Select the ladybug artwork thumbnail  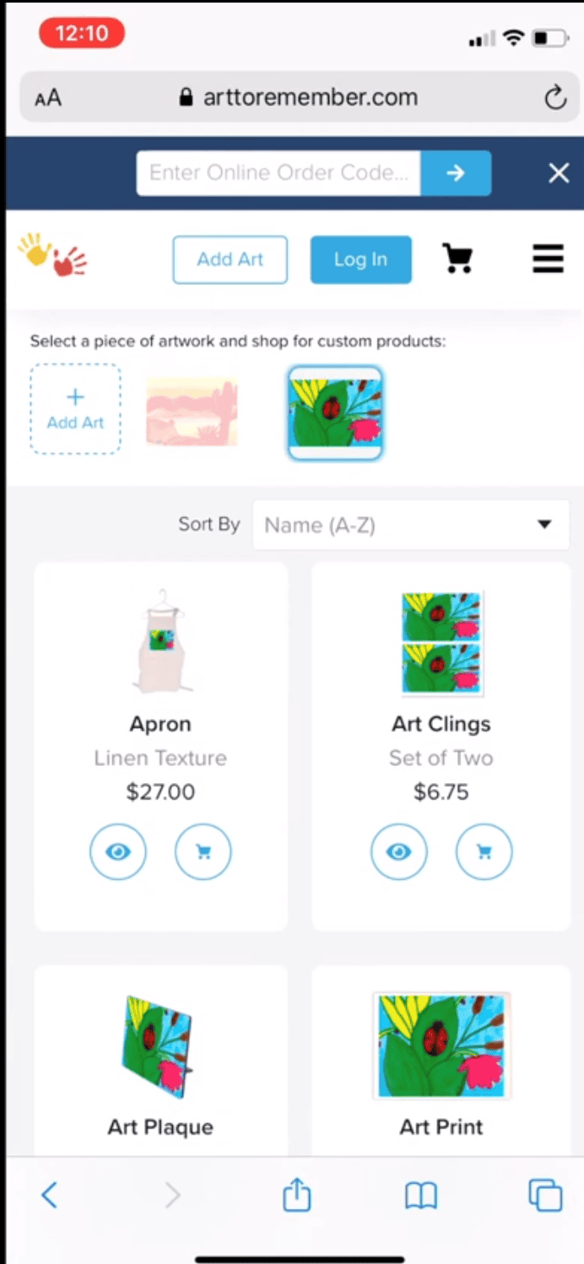pos(335,413)
